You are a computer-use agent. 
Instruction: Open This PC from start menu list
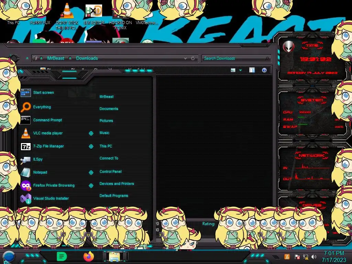tap(106, 146)
